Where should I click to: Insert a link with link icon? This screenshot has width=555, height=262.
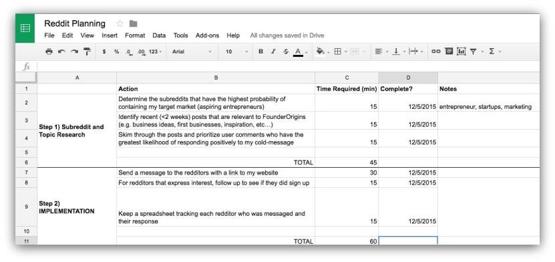click(x=435, y=51)
